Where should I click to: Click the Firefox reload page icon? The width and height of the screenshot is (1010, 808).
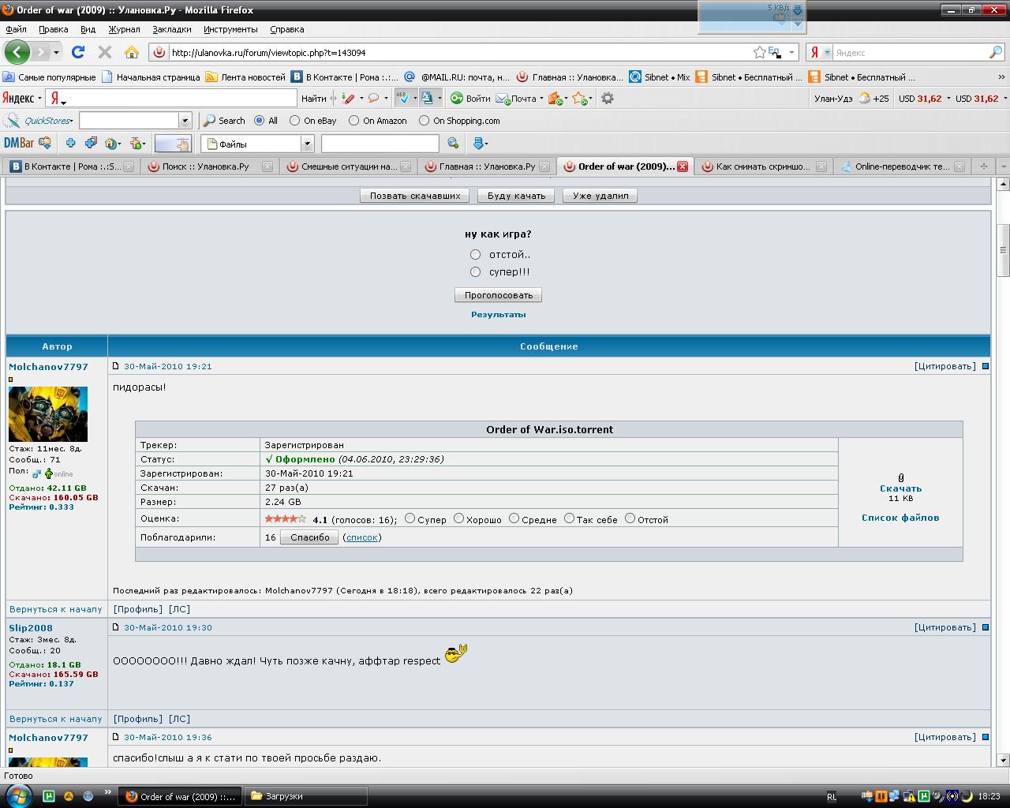point(77,52)
